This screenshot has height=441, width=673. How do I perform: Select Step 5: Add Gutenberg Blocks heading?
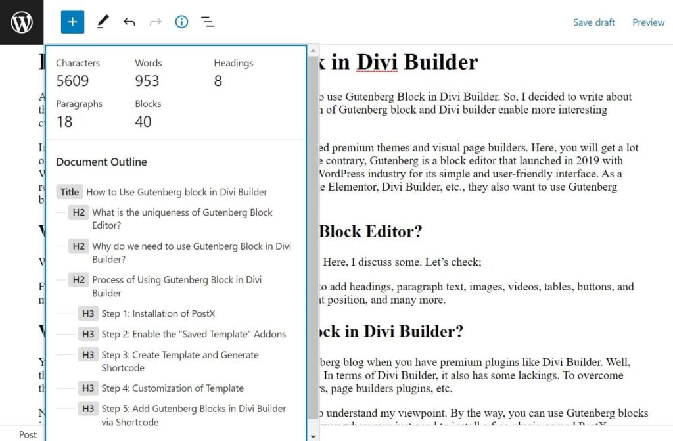tap(182, 415)
